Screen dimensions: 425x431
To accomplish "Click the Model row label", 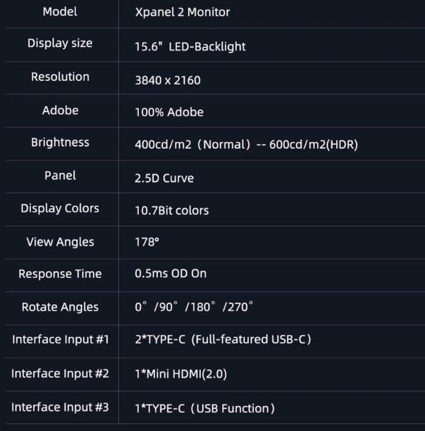I will click(x=60, y=12).
